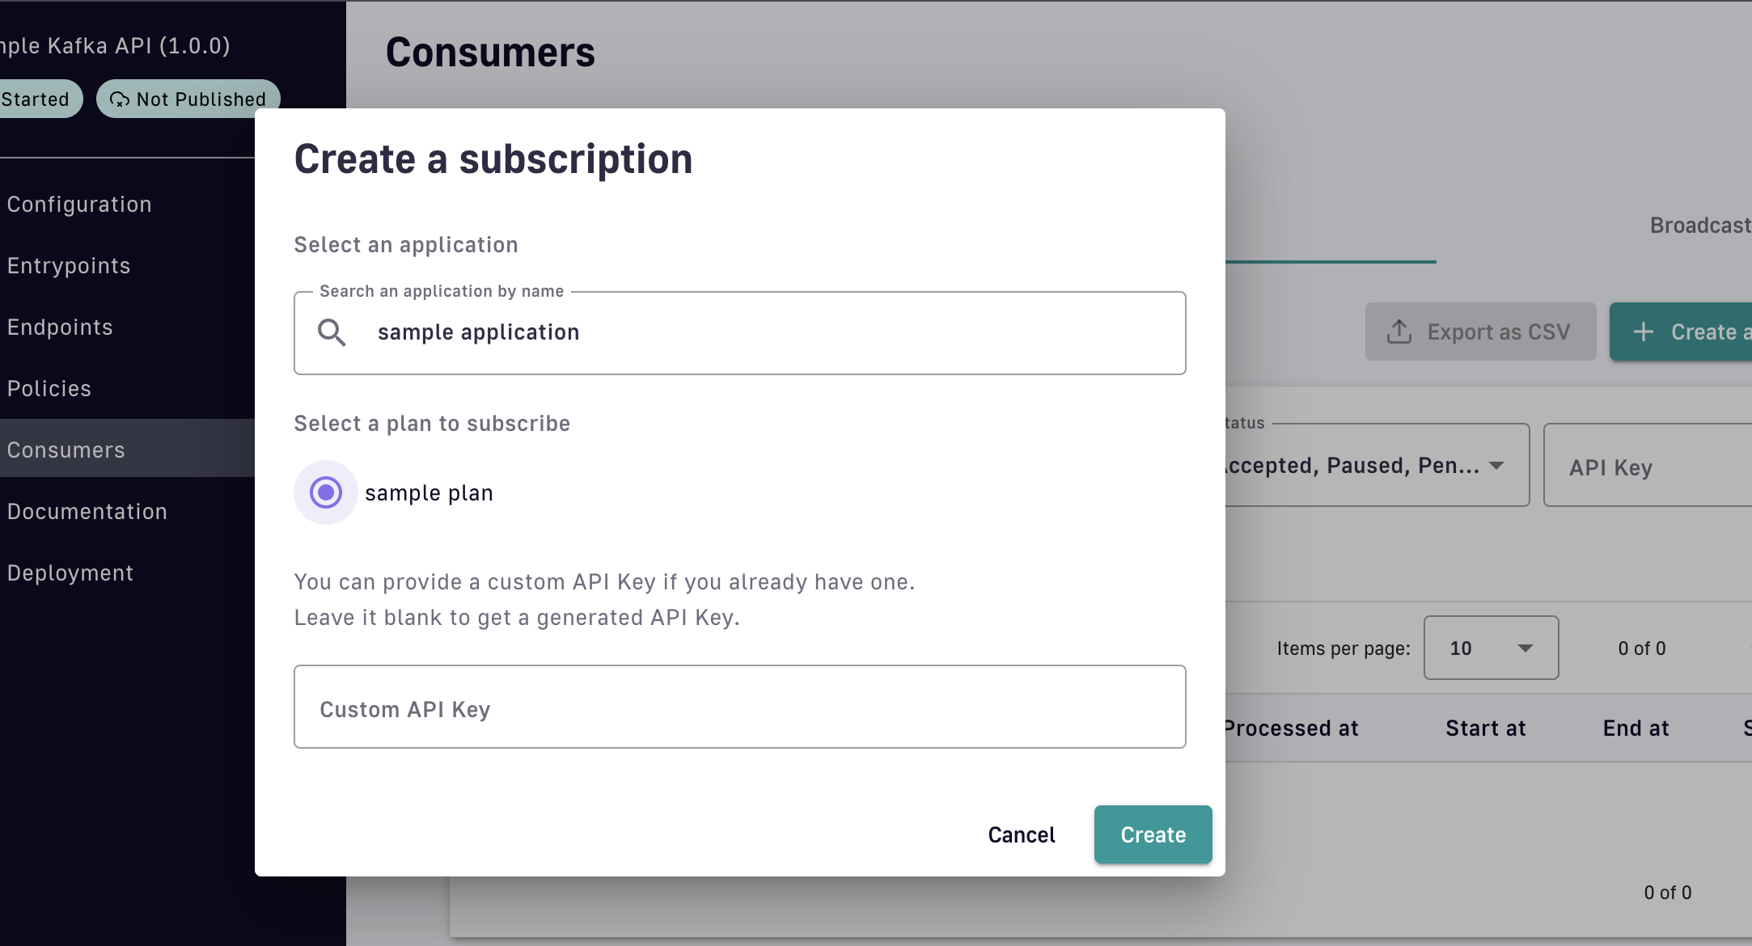Select Consumers in the sidebar
Image resolution: width=1752 pixels, height=946 pixels.
click(66, 450)
